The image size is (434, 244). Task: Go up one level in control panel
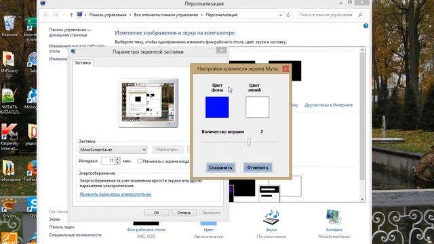tap(71, 15)
